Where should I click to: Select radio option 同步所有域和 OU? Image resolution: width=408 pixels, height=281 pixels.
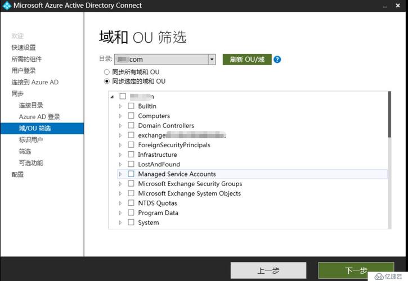point(106,72)
